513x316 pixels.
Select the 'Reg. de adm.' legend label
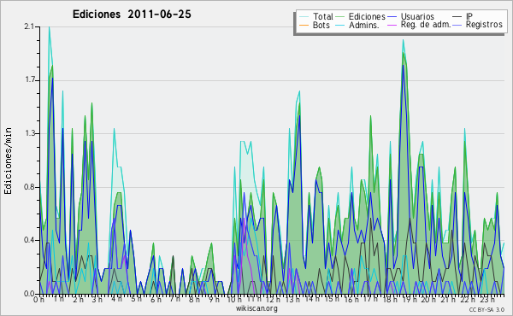click(x=426, y=25)
